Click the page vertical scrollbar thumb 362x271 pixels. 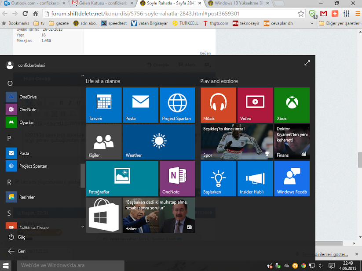(x=360, y=160)
